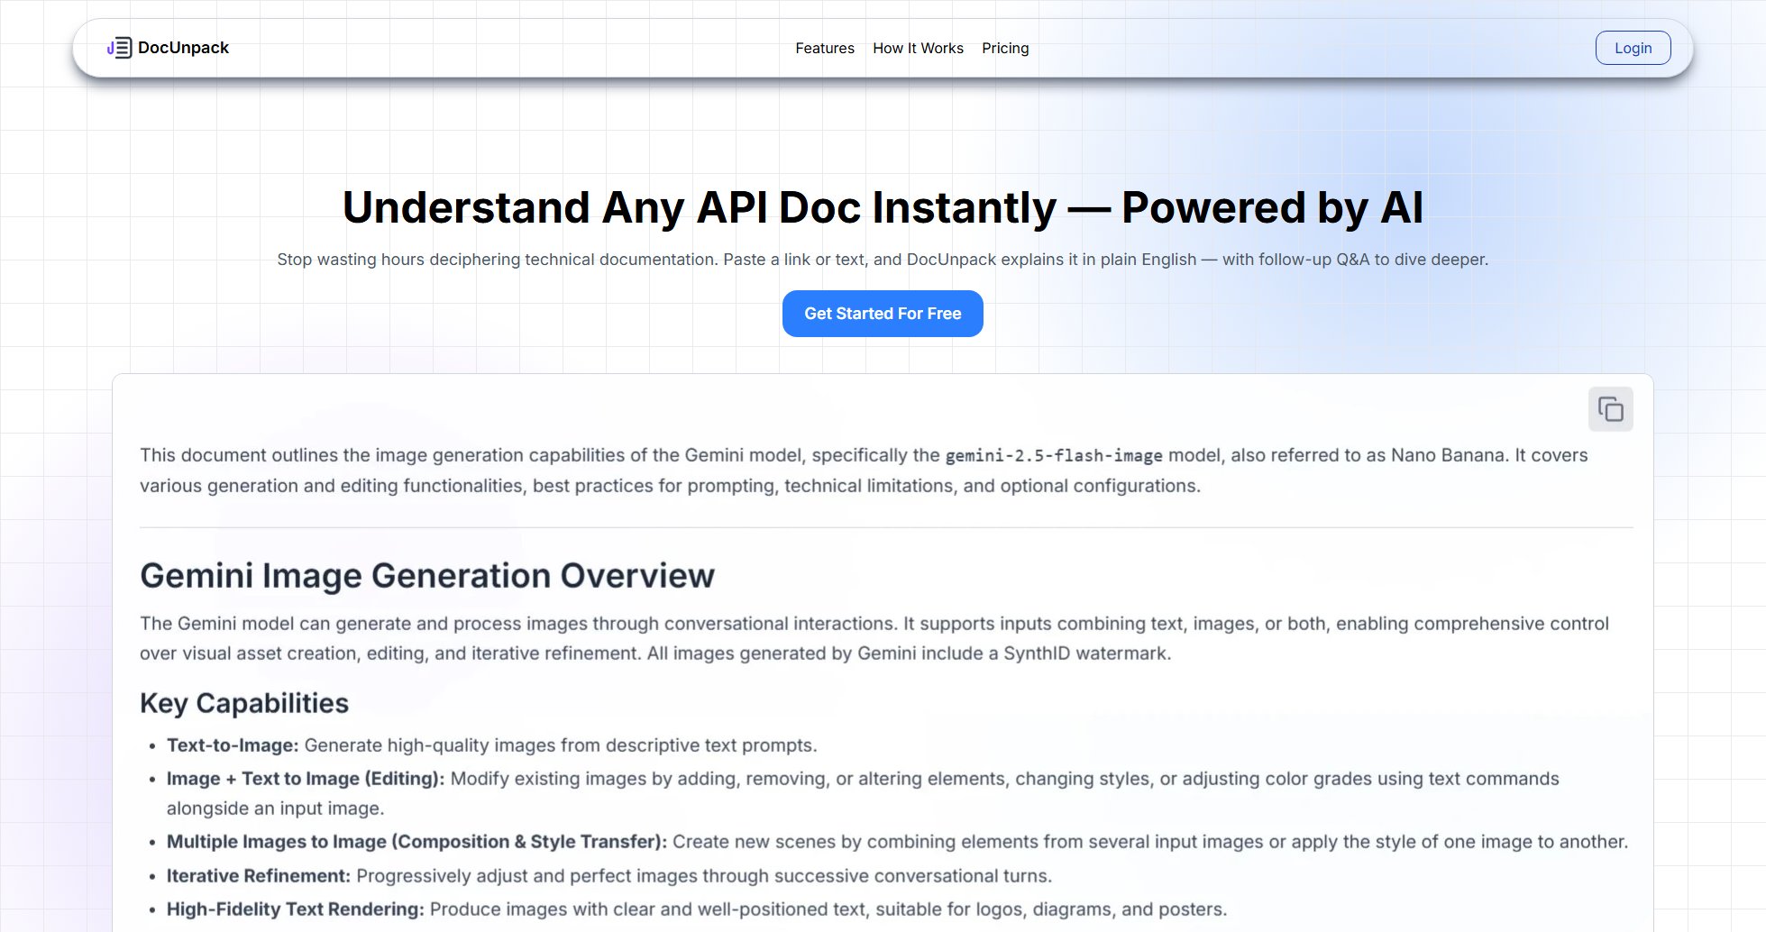Click the Key Capabilities heading
Viewport: 1766px width, 932px height.
click(x=244, y=703)
